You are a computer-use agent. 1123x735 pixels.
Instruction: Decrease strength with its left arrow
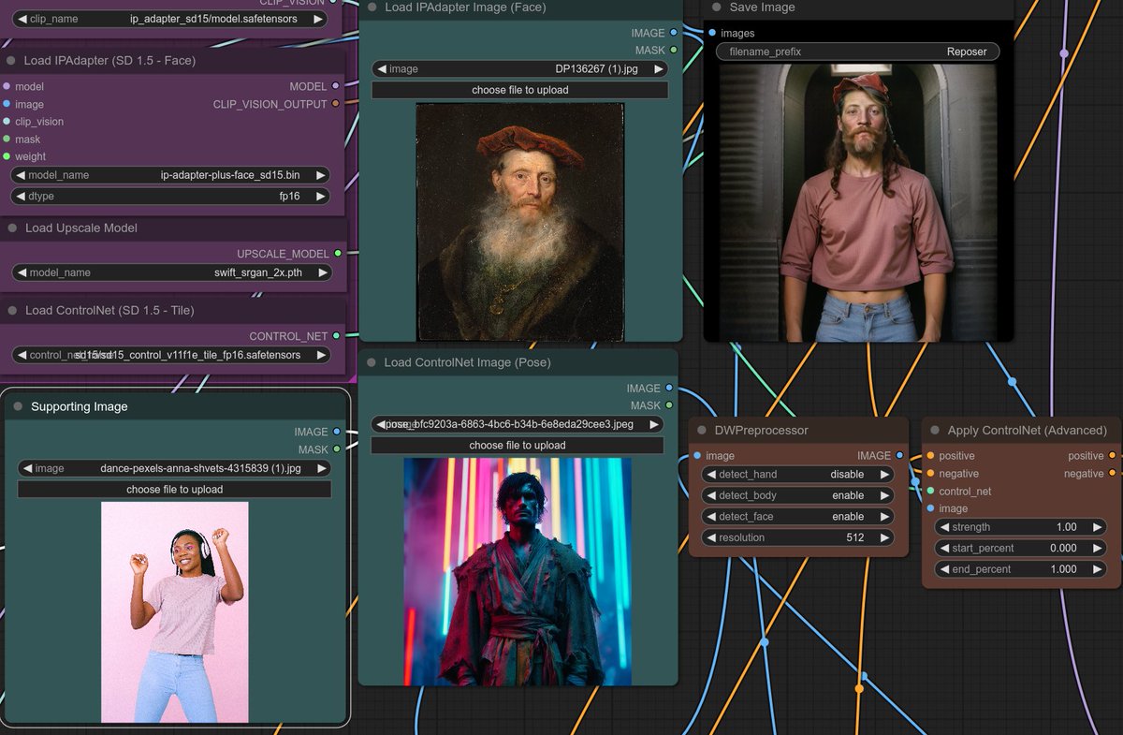(943, 527)
